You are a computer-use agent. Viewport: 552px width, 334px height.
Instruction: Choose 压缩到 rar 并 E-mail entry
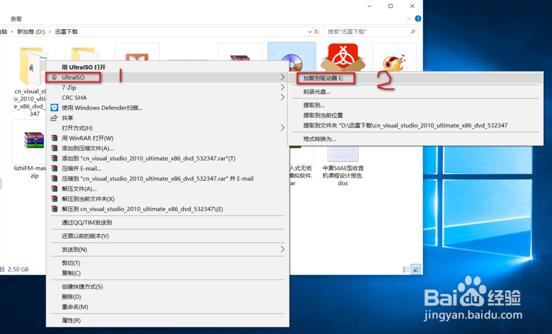coord(168,179)
